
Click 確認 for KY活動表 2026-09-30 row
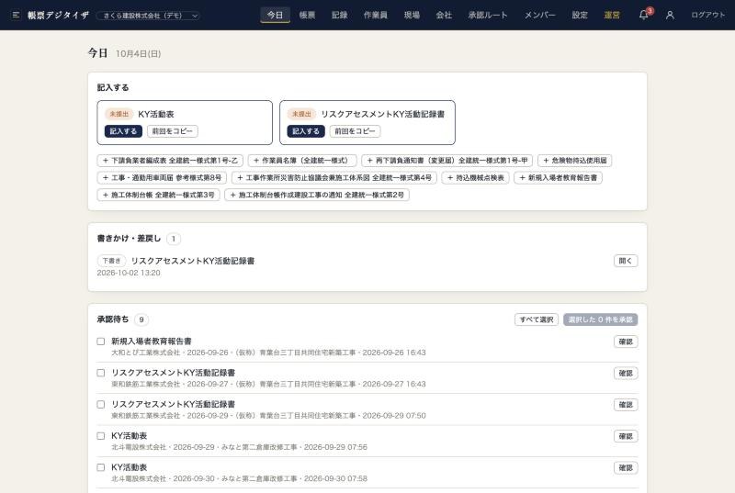click(x=626, y=467)
